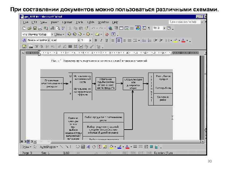
Task: Toggle Bold formatting
Action: (96, 40)
